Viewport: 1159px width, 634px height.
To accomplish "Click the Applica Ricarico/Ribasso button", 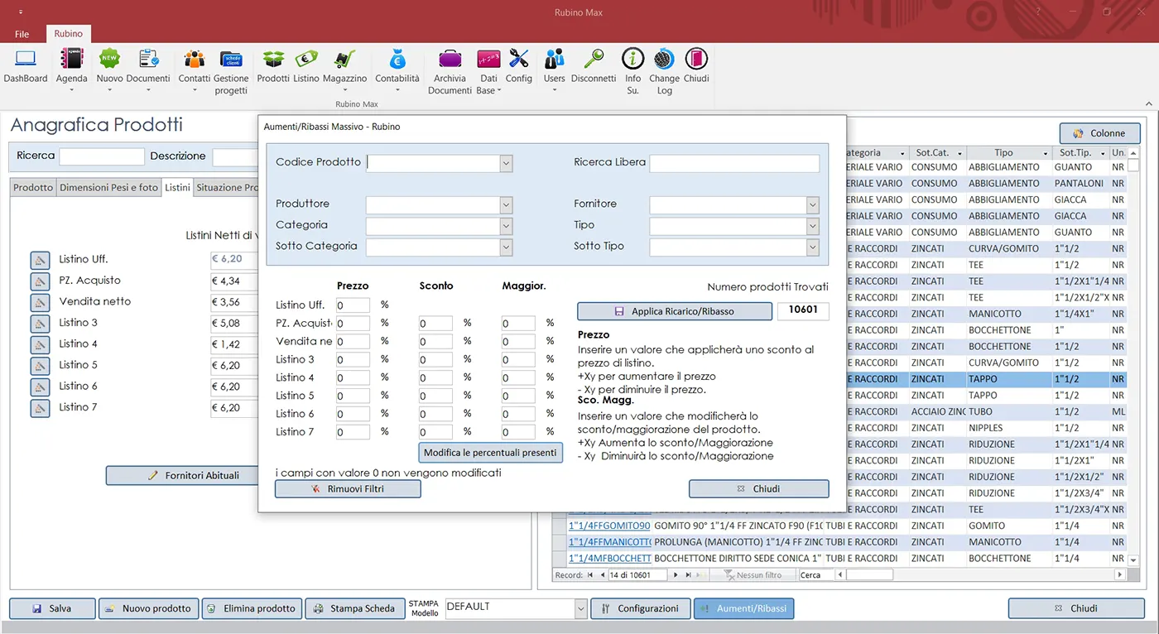I will tap(673, 311).
